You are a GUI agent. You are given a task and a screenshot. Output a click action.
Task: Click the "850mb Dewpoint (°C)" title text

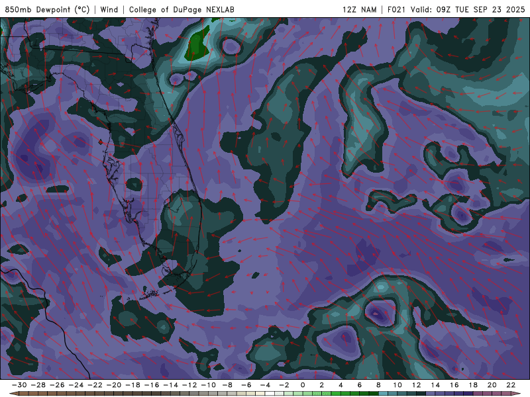click(x=47, y=9)
